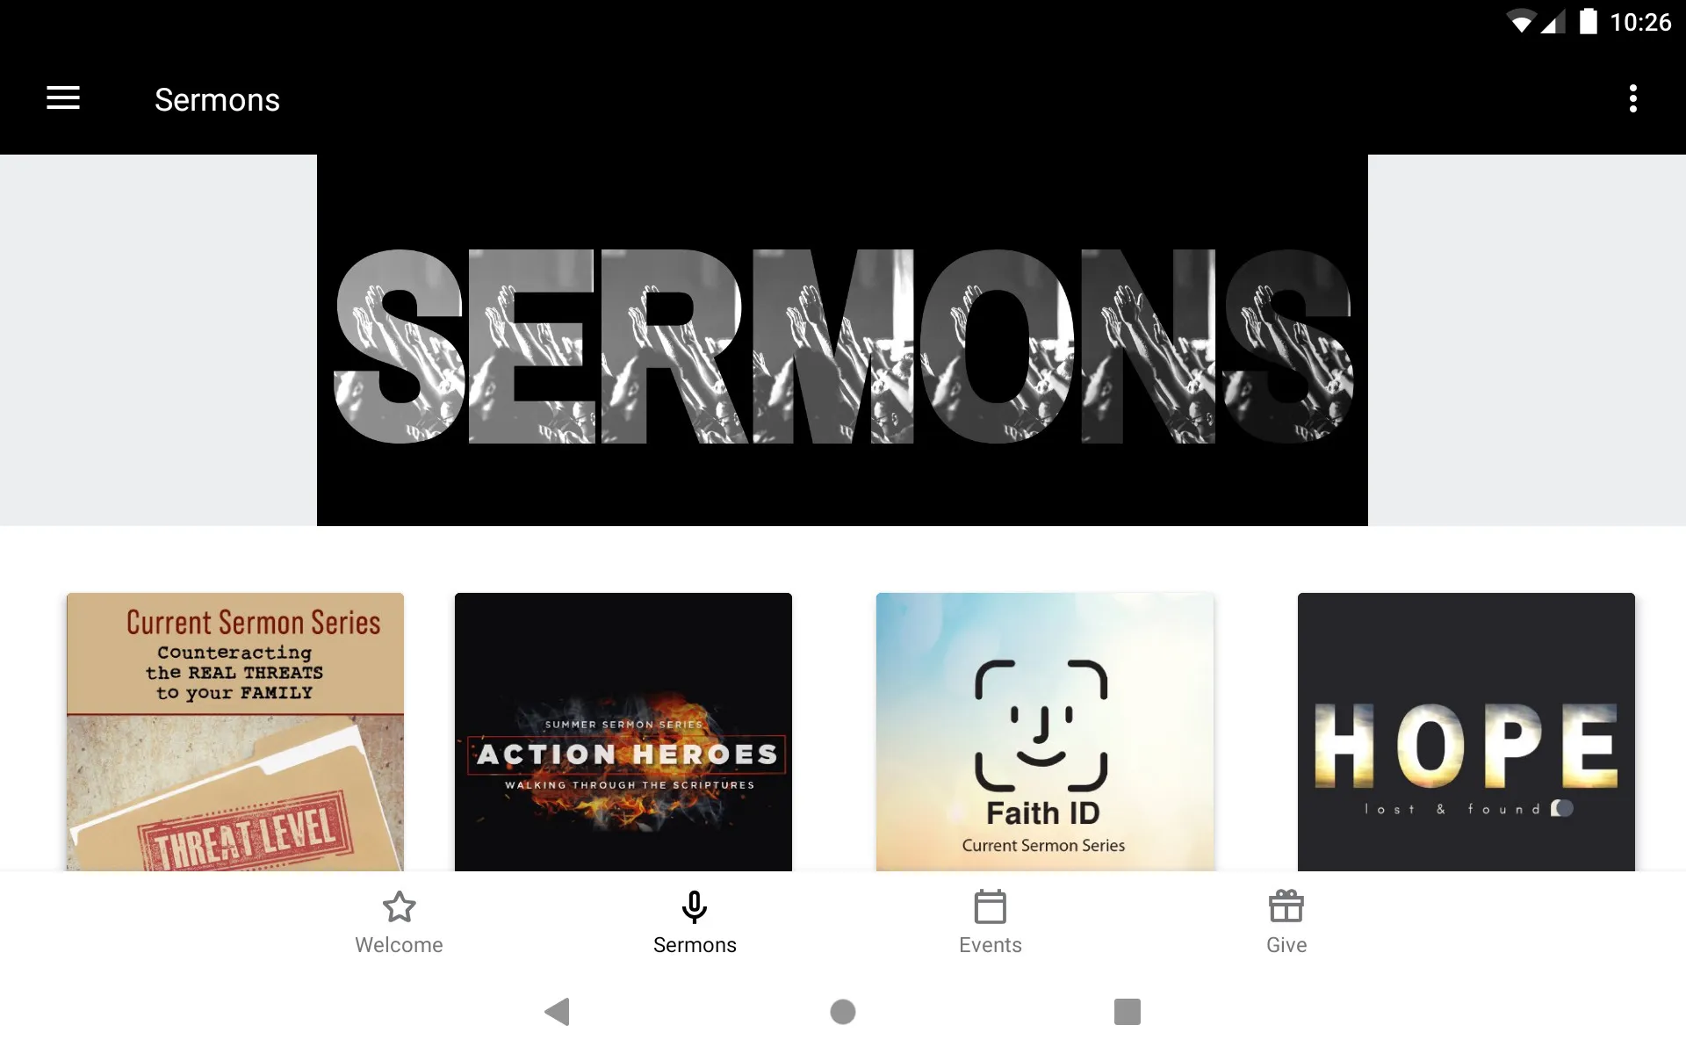Click the Give navigation button

(x=1286, y=921)
